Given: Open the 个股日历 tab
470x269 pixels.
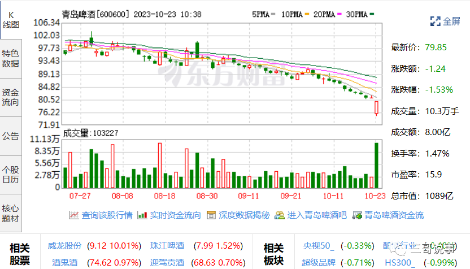Looking at the screenshot, I should pos(11,175).
